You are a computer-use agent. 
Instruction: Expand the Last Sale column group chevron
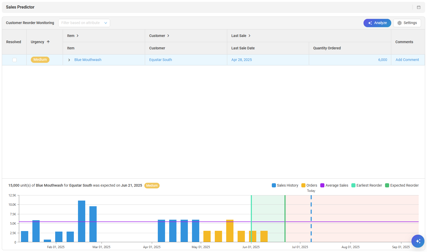click(250, 36)
